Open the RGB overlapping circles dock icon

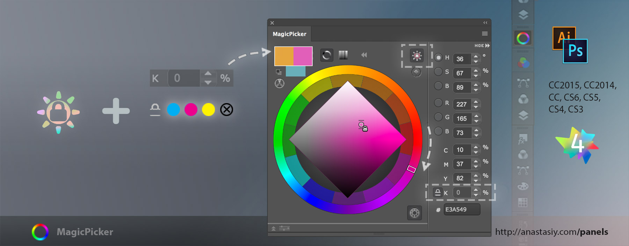(x=523, y=63)
